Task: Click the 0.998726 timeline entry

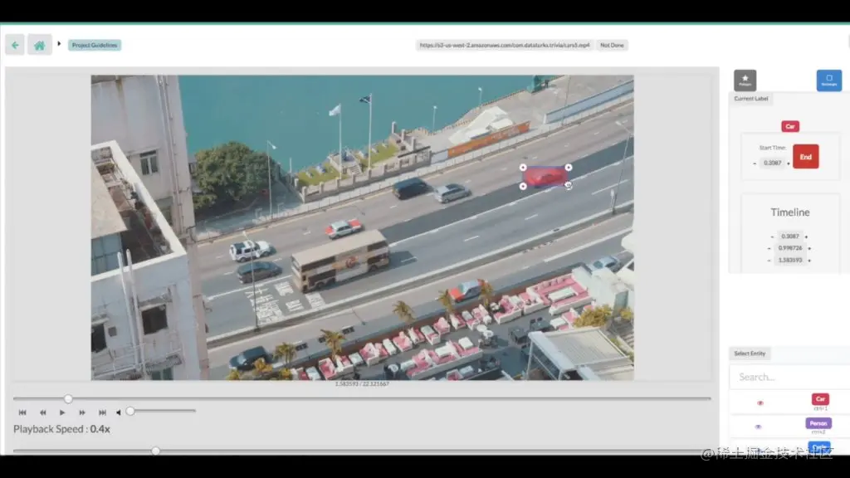Action: [x=790, y=248]
